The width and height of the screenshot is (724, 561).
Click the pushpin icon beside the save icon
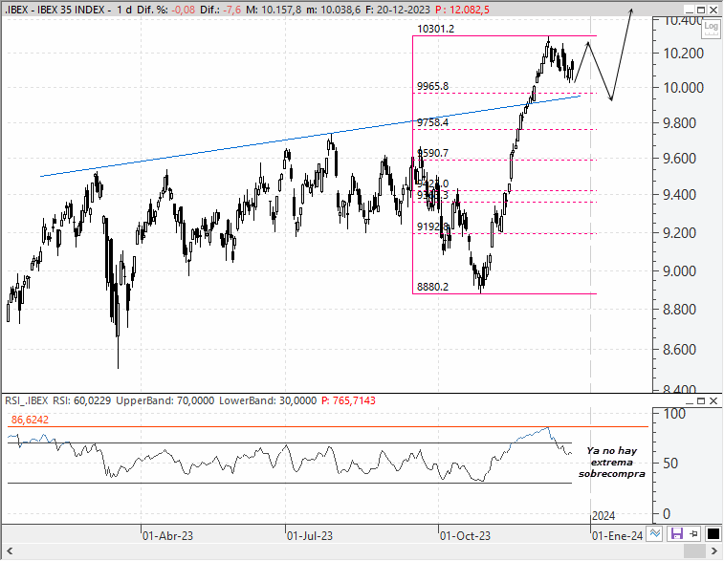[694, 534]
